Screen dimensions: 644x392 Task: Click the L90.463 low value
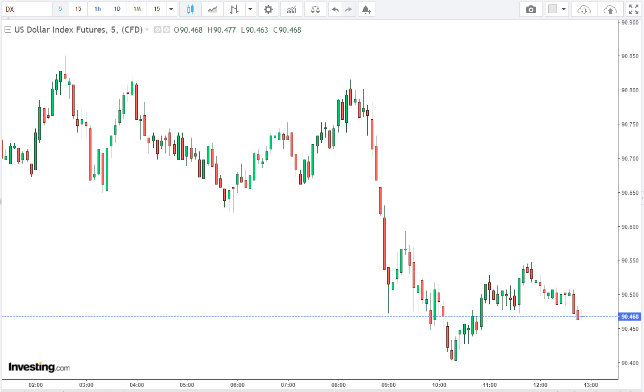(x=254, y=30)
